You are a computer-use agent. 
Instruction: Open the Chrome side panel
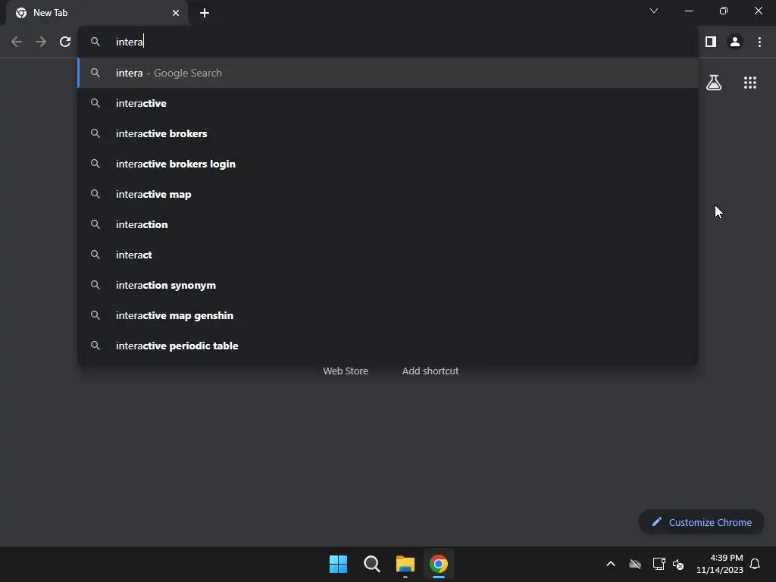(711, 42)
